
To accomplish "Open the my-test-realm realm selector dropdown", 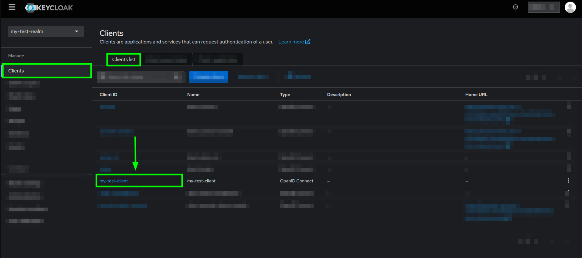I will click(x=46, y=32).
